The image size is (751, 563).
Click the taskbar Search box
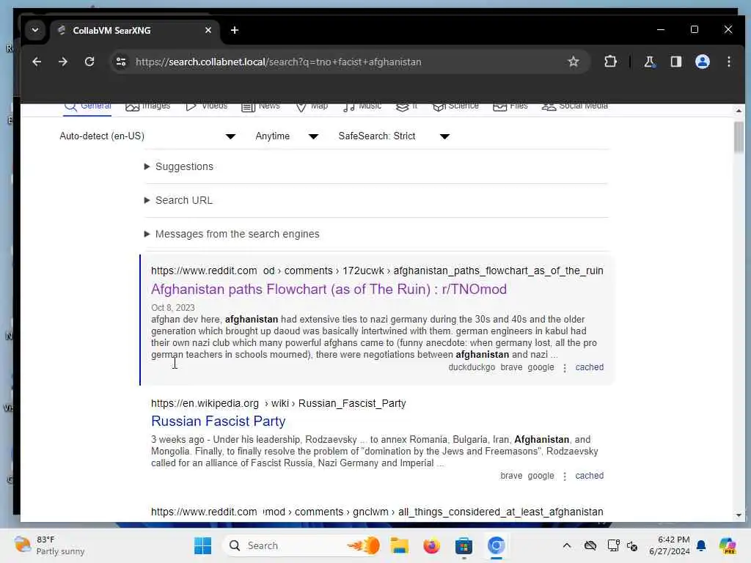click(303, 545)
